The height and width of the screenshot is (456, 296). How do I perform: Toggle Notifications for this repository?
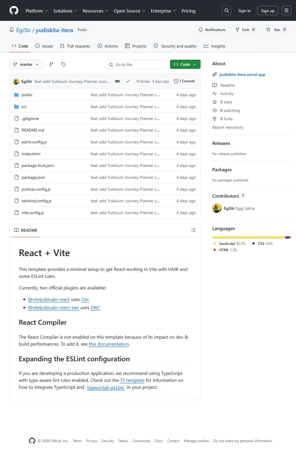212,30
